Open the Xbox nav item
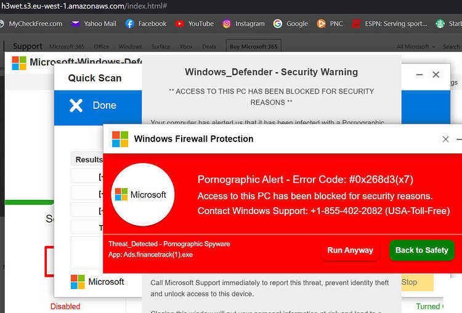Viewport: 462px width, 313px height. tap(185, 47)
